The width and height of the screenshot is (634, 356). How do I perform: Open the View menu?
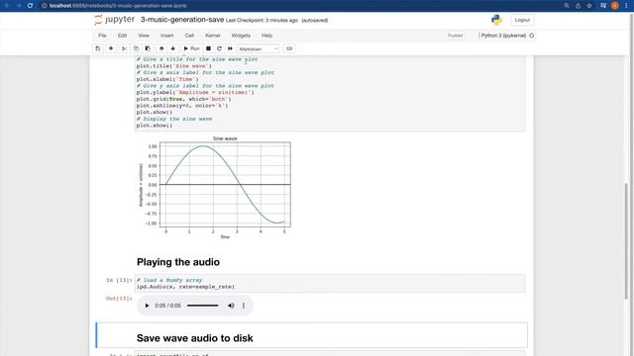click(x=144, y=36)
